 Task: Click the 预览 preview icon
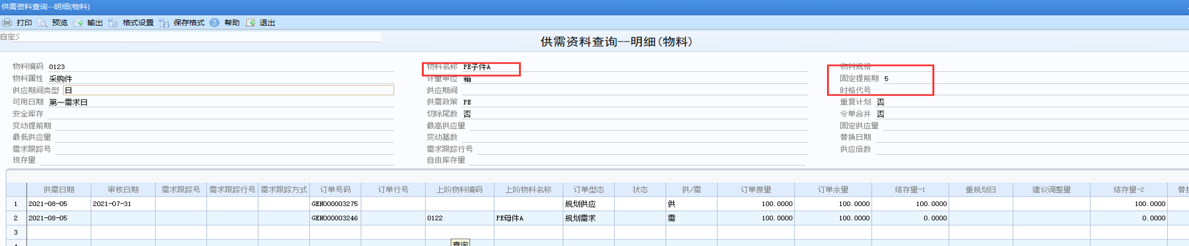click(42, 23)
